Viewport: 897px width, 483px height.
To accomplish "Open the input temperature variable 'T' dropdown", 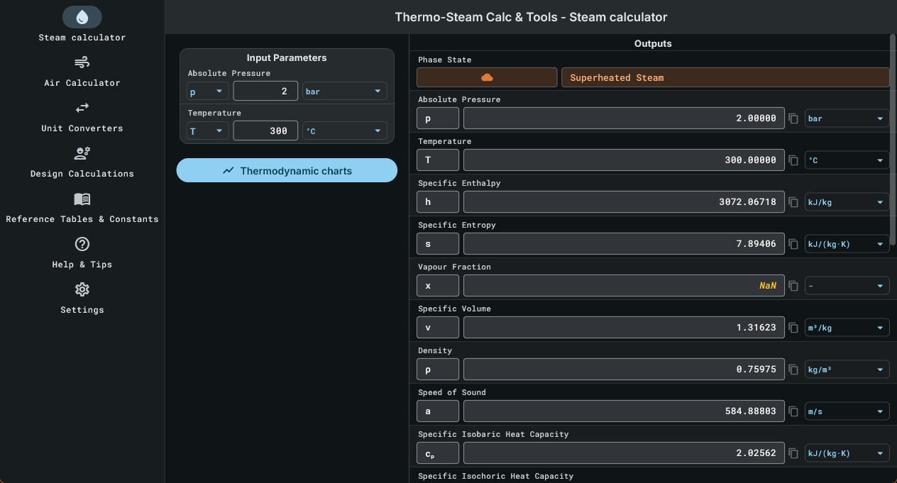I will (208, 131).
